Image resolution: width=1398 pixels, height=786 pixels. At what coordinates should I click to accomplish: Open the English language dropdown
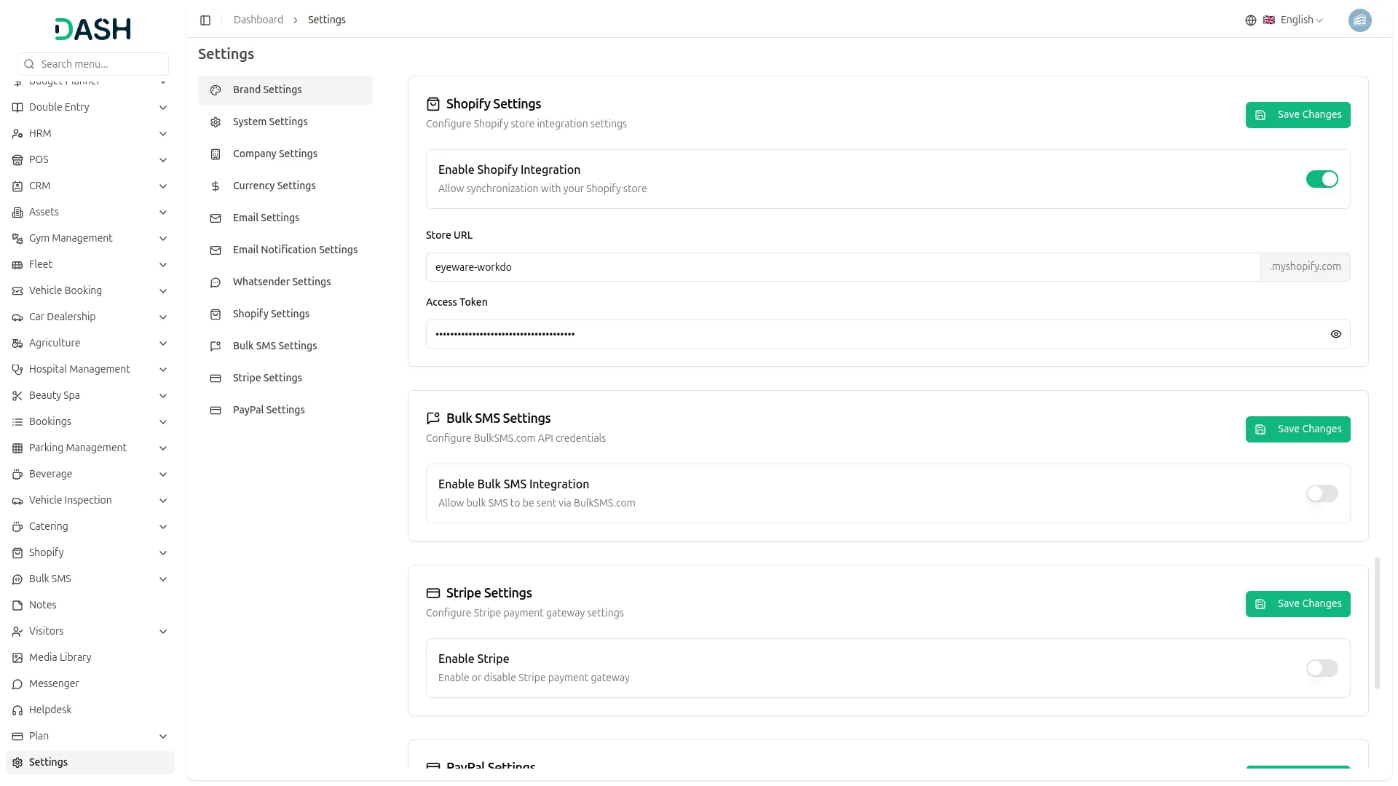[x=1301, y=20]
